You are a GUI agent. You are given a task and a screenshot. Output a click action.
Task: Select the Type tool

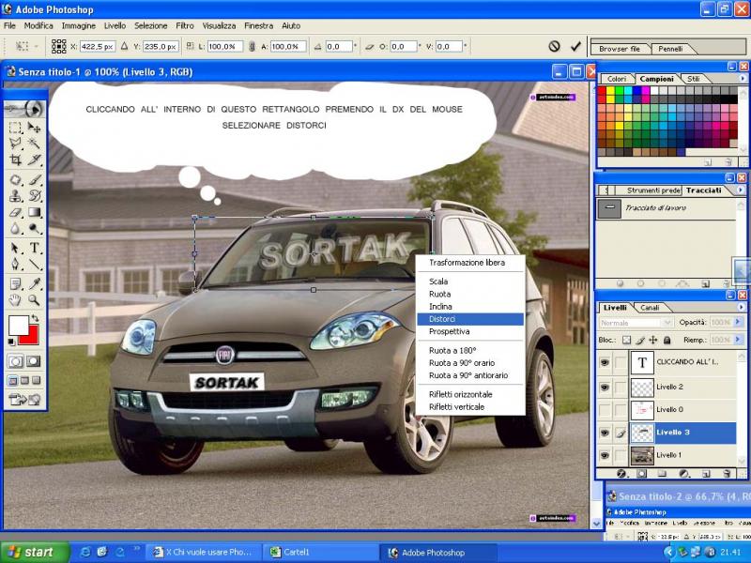pos(34,248)
